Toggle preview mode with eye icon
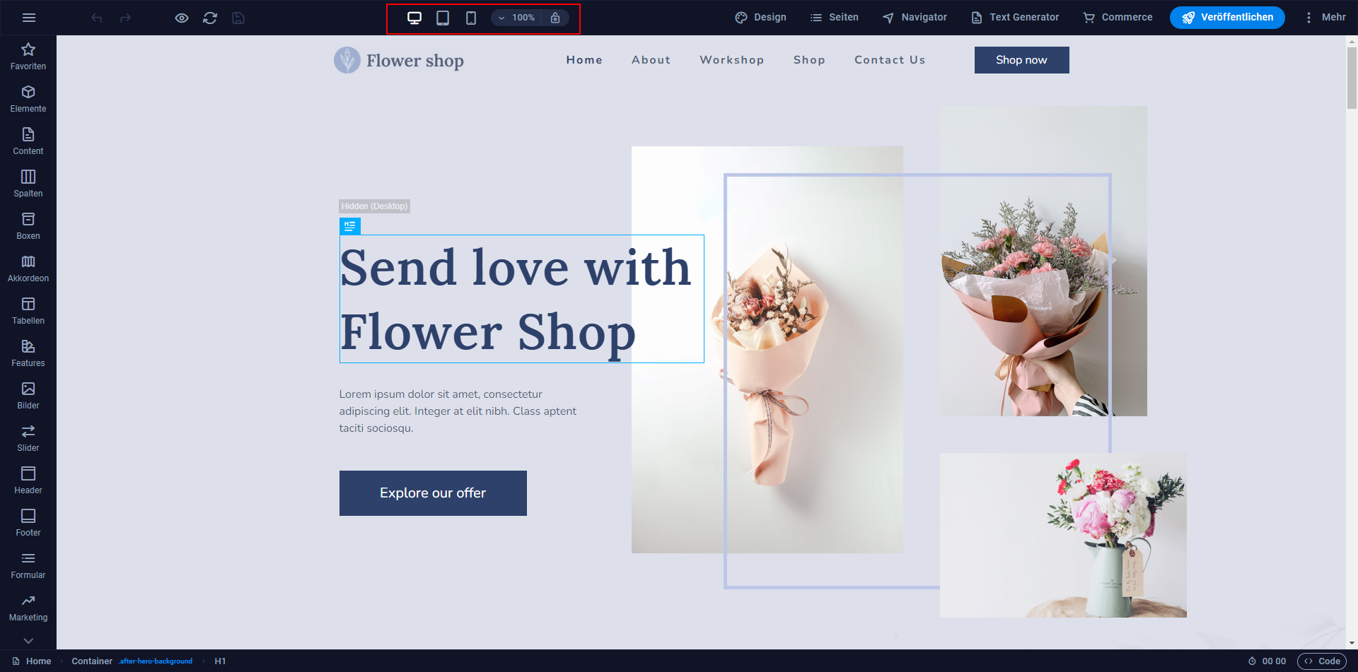This screenshot has width=1358, height=672. 182,18
